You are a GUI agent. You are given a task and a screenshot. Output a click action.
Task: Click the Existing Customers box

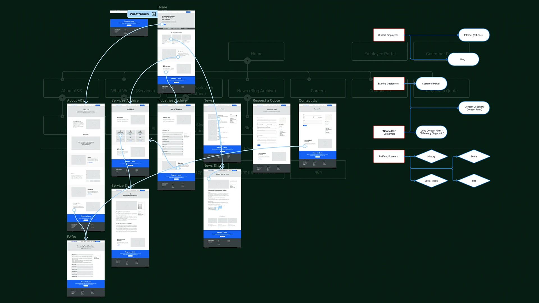coord(389,84)
